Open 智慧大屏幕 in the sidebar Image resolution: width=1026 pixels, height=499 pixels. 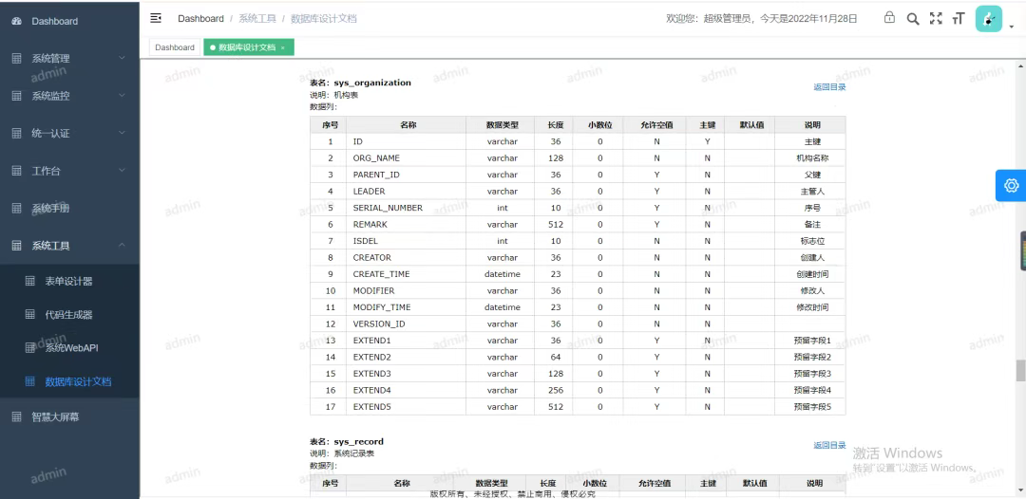69,416
